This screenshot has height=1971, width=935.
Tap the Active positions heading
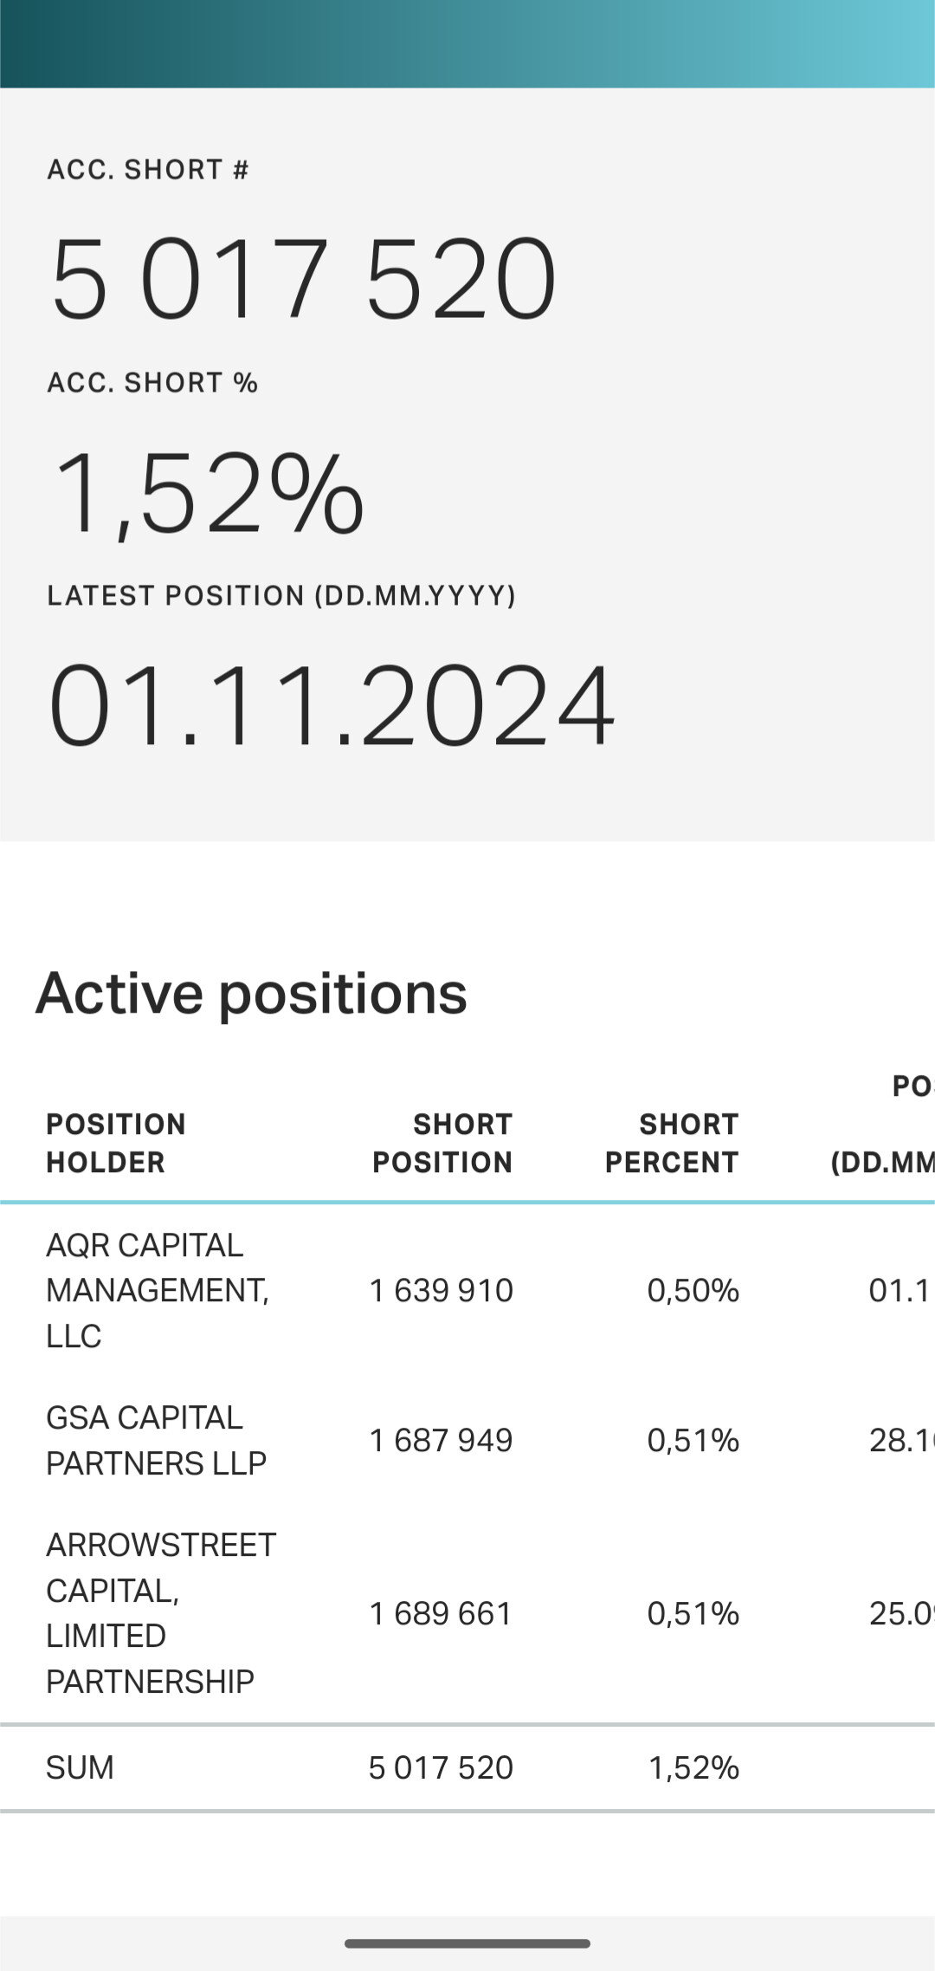point(251,993)
